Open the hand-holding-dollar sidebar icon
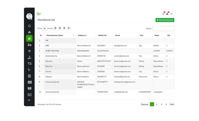 [29, 57]
